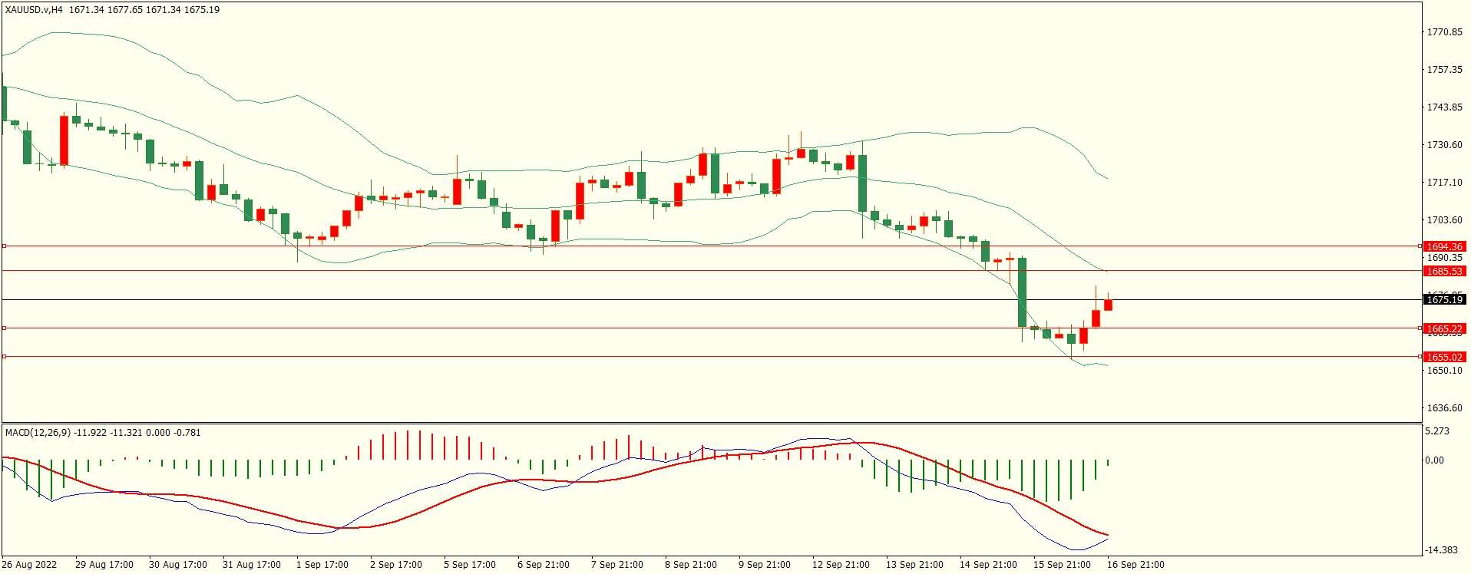Click the MACD scale value 5.273
Screen dimensions: 1471x574
tap(1437, 431)
